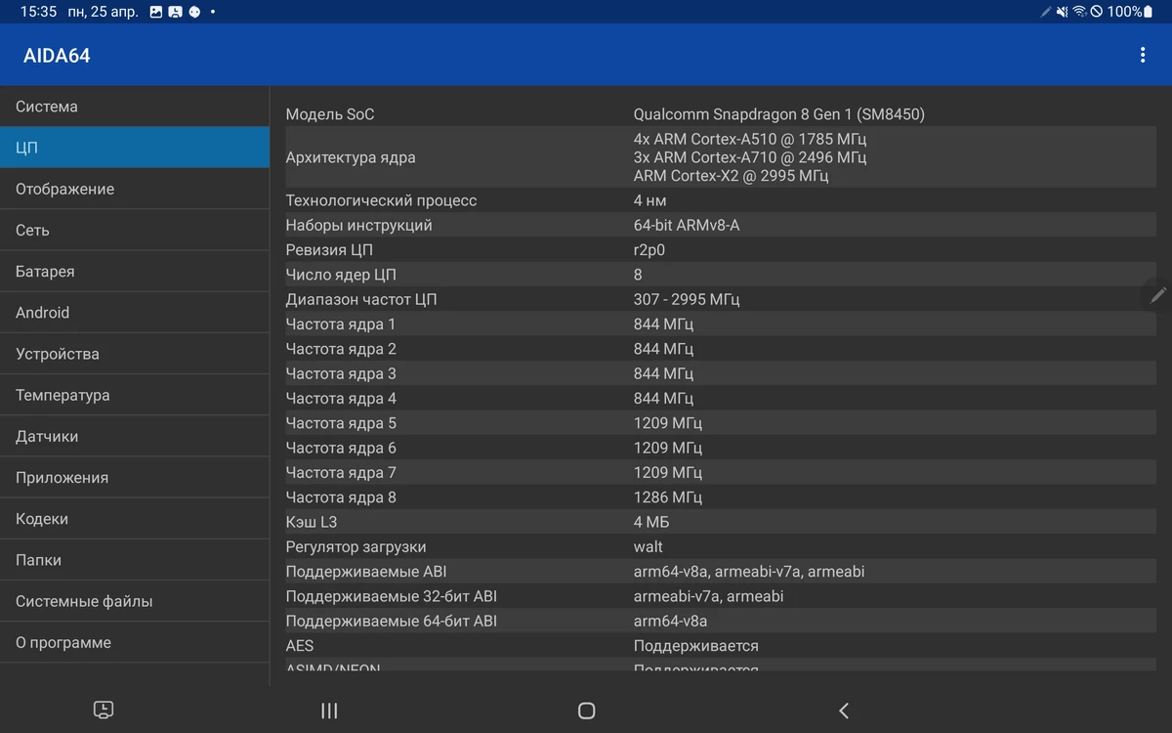
Task: Select the AES row label
Action: (x=300, y=646)
